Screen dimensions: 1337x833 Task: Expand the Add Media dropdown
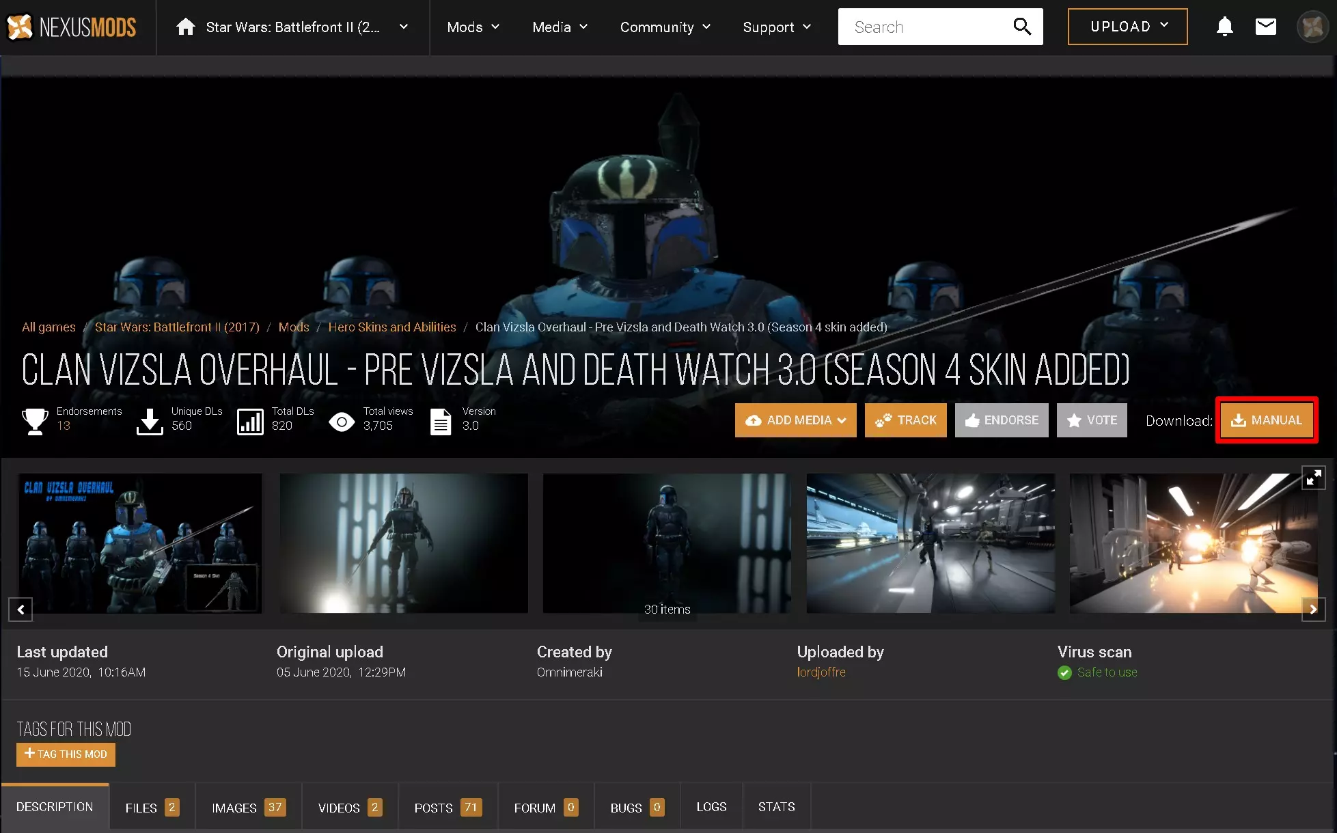[795, 420]
